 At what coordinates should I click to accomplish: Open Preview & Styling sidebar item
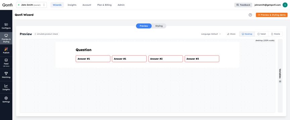tap(6, 38)
